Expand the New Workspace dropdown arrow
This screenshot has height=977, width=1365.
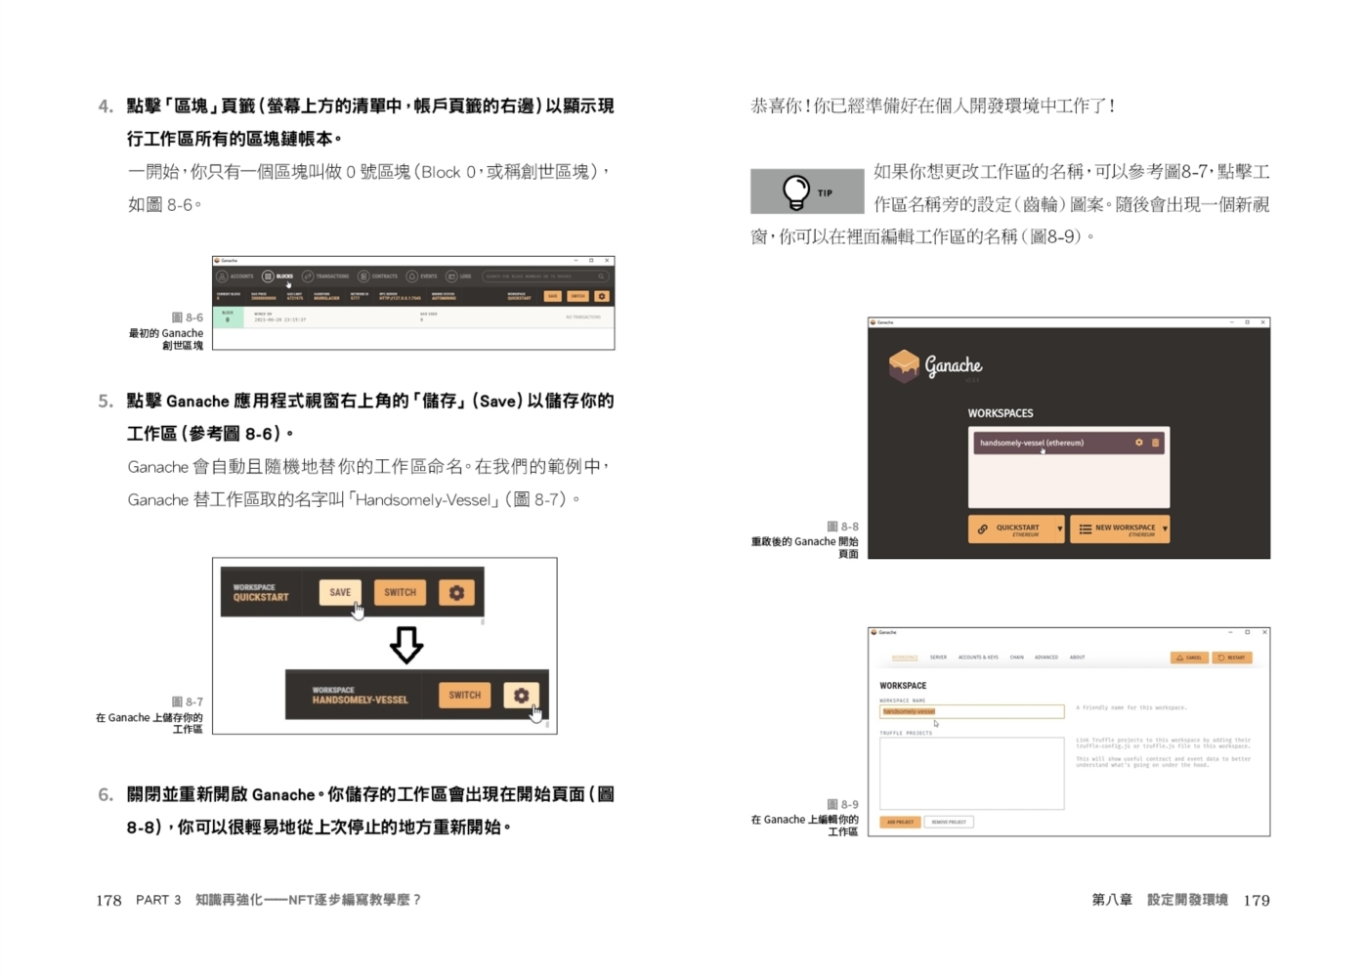tap(1165, 530)
